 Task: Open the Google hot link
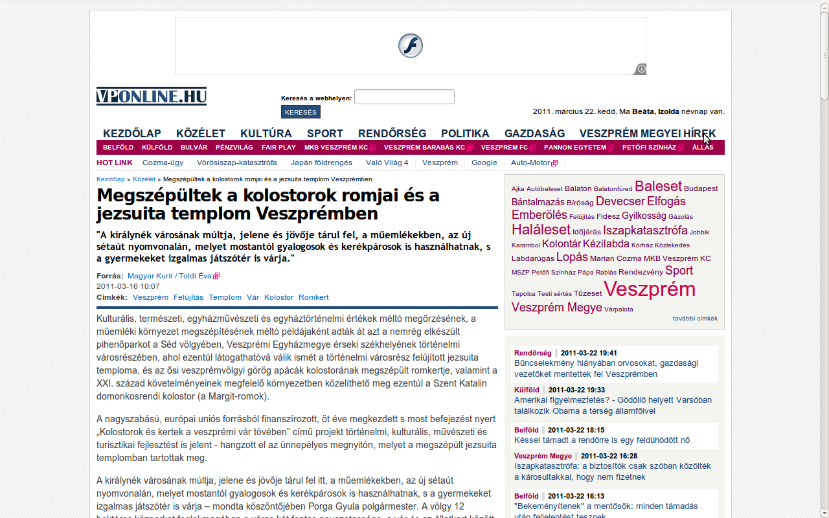tap(484, 163)
